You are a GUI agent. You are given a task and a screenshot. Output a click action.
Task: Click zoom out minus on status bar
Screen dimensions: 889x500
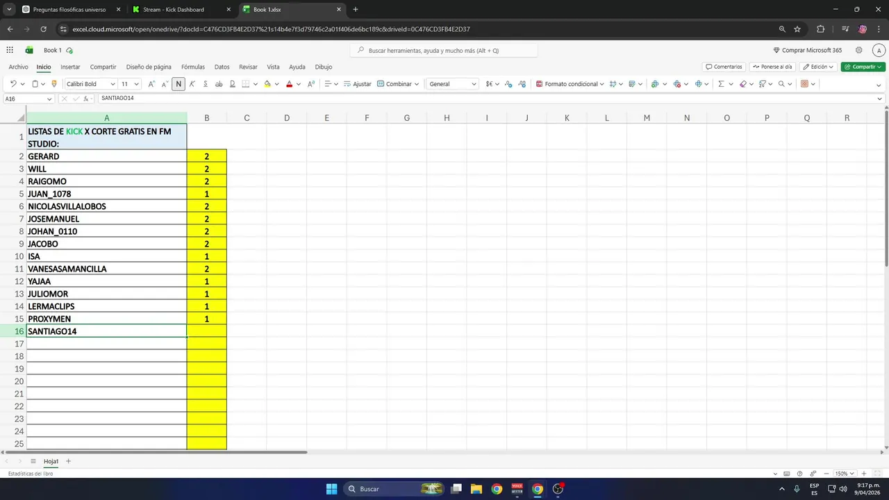[826, 474]
